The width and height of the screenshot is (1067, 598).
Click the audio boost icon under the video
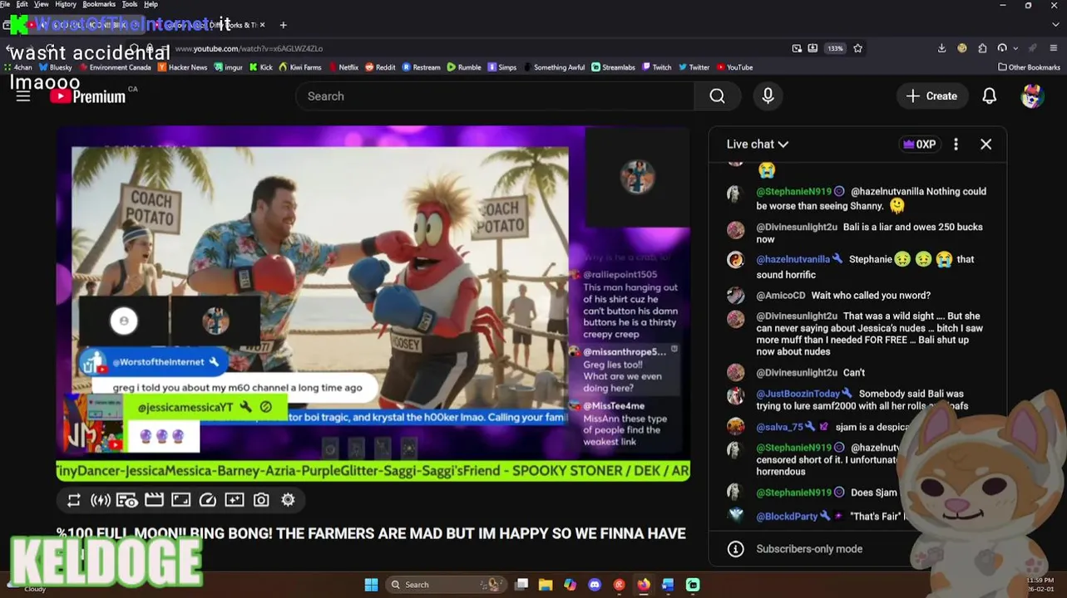click(101, 500)
